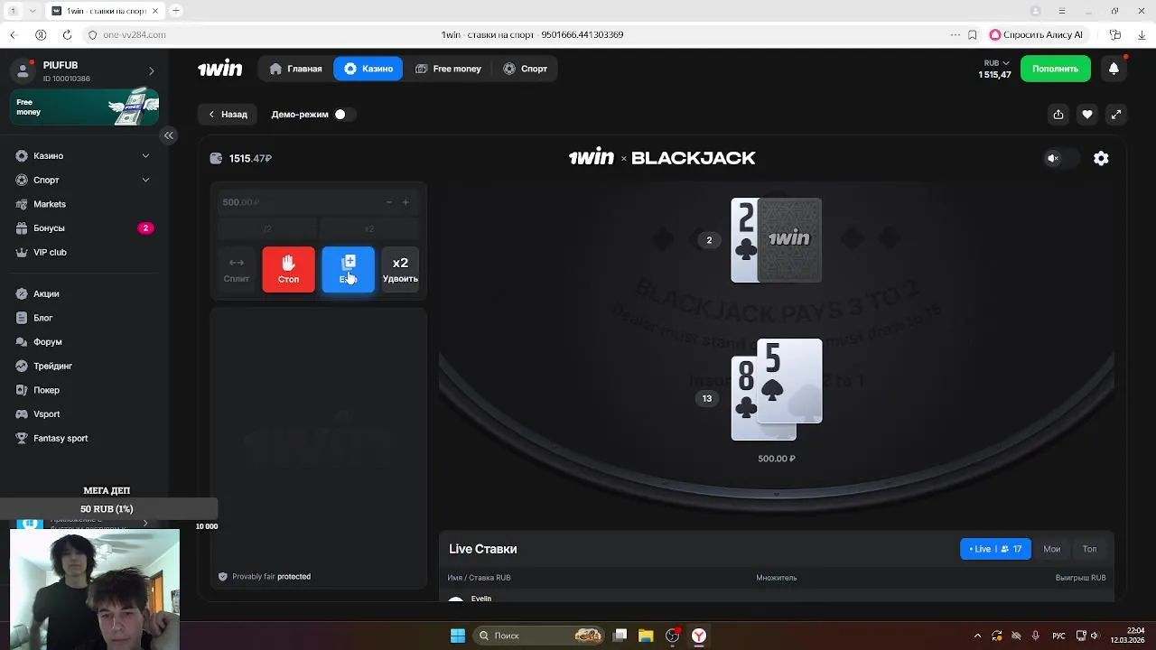The width and height of the screenshot is (1156, 650).
Task: Collapse the sidebar with double-arrow icon
Action: point(168,135)
